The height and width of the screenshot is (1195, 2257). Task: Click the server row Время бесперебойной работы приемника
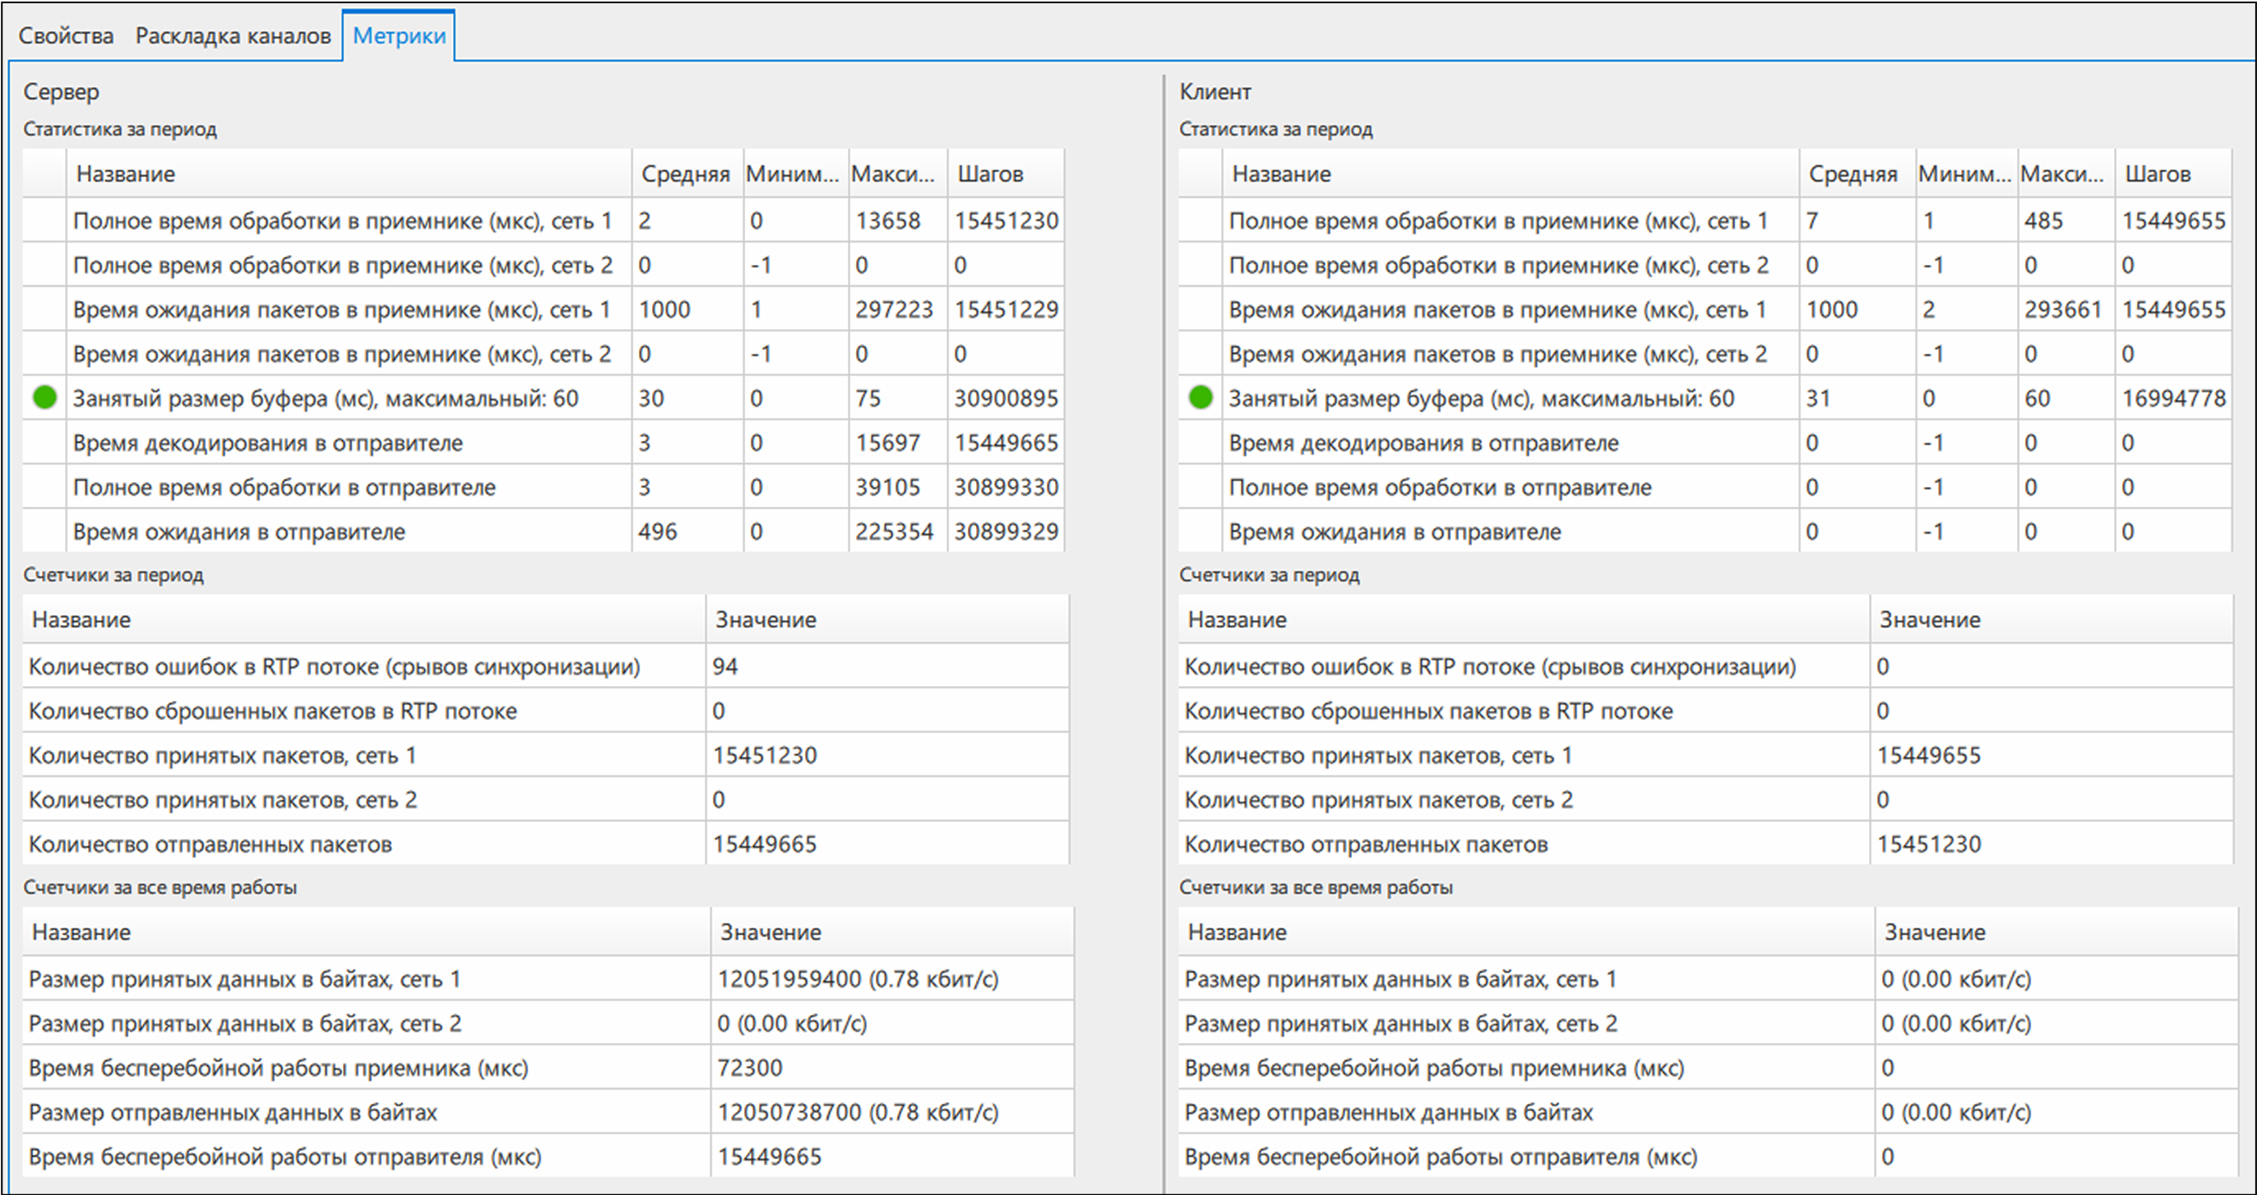(548, 1068)
